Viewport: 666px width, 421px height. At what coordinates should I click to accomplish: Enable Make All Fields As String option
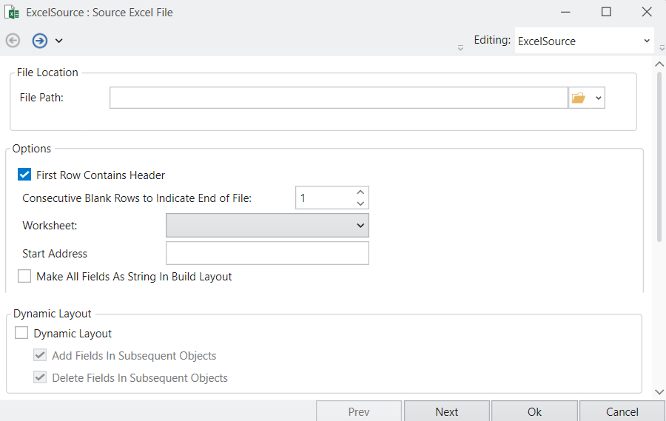pyautogui.click(x=24, y=277)
